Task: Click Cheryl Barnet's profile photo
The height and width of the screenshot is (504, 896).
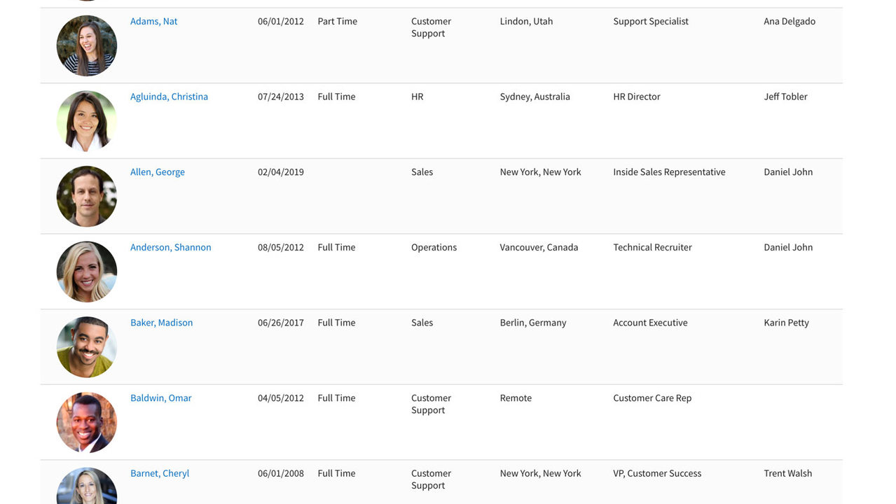Action: [x=87, y=487]
